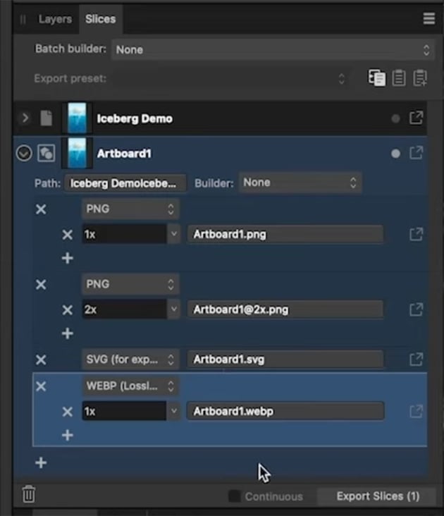Edit the Path field for Artboard1
The width and height of the screenshot is (444, 516).
coord(125,183)
